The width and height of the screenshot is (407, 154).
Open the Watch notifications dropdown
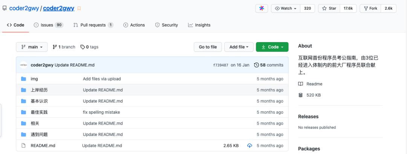click(x=286, y=8)
